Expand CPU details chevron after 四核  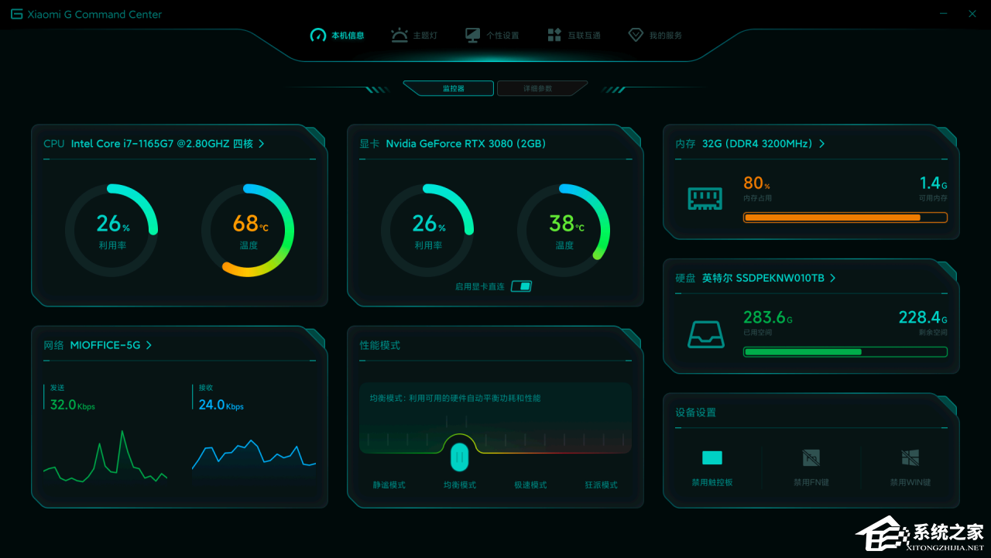click(x=262, y=143)
